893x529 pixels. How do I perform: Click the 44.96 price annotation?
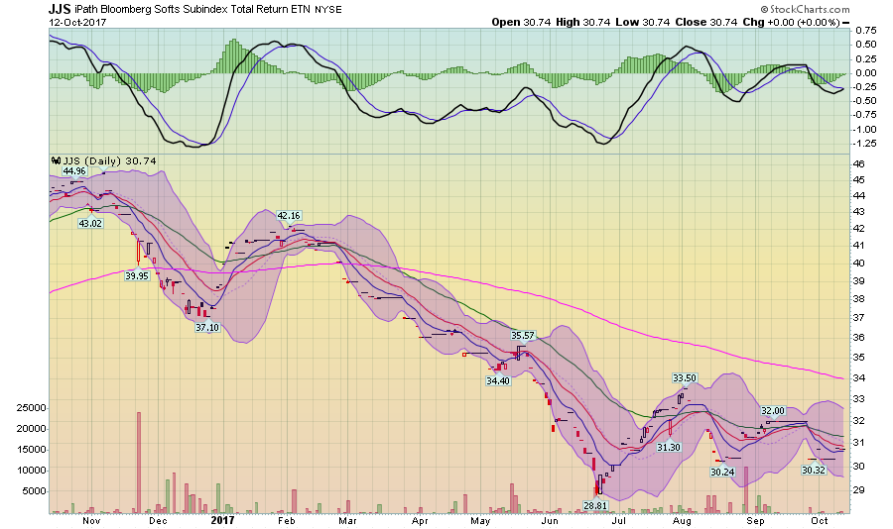[74, 170]
